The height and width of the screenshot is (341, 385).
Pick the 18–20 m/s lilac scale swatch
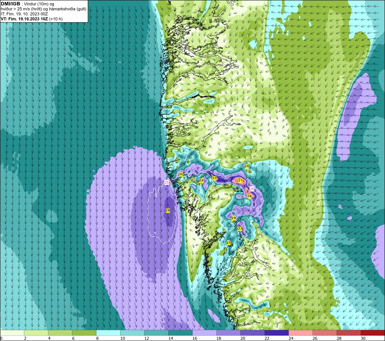(229, 333)
